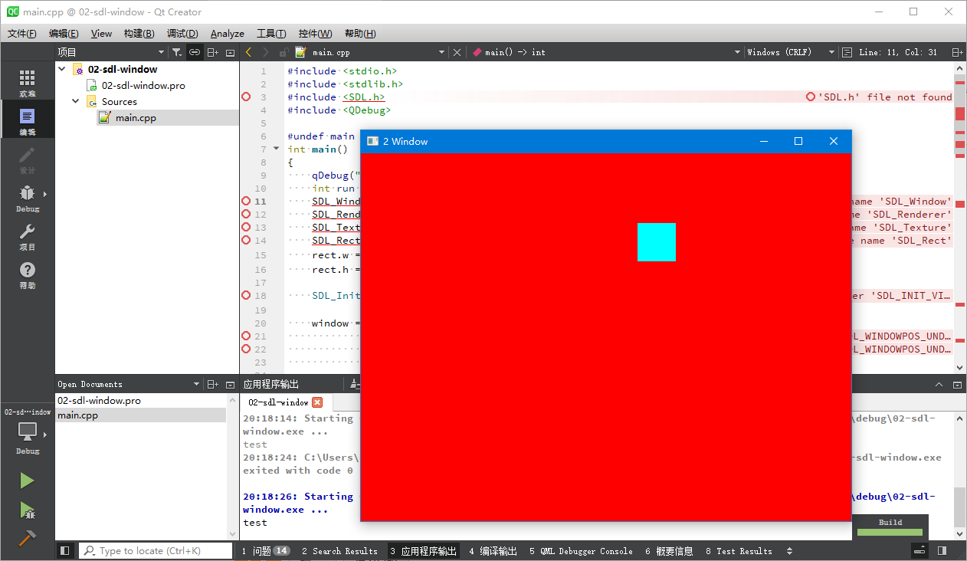This screenshot has height=561, width=967.
Task: Start debugging with the Run-with-bug icon
Action: (27, 510)
